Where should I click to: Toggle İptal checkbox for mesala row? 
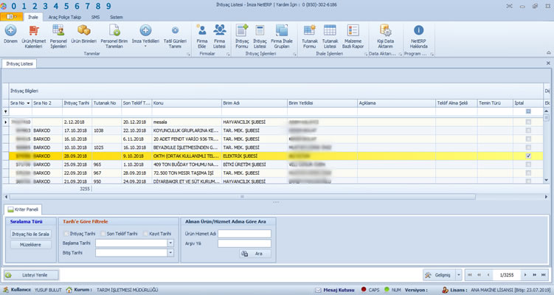click(x=528, y=122)
